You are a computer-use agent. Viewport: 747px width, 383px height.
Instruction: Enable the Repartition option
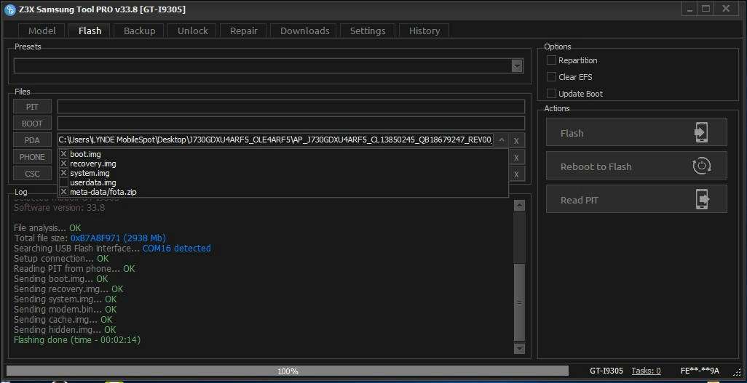[x=551, y=60]
